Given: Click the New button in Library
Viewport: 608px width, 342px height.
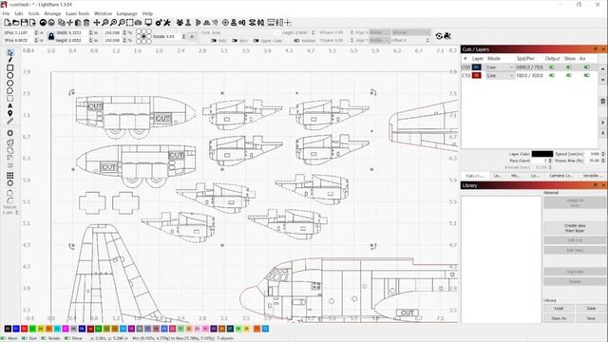Looking at the screenshot, I should [591, 318].
